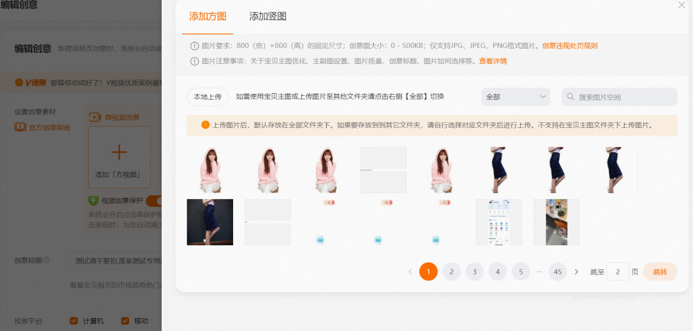Uncheck the 计算机 platform checkbox
This screenshot has width=693, height=331.
coord(74,320)
